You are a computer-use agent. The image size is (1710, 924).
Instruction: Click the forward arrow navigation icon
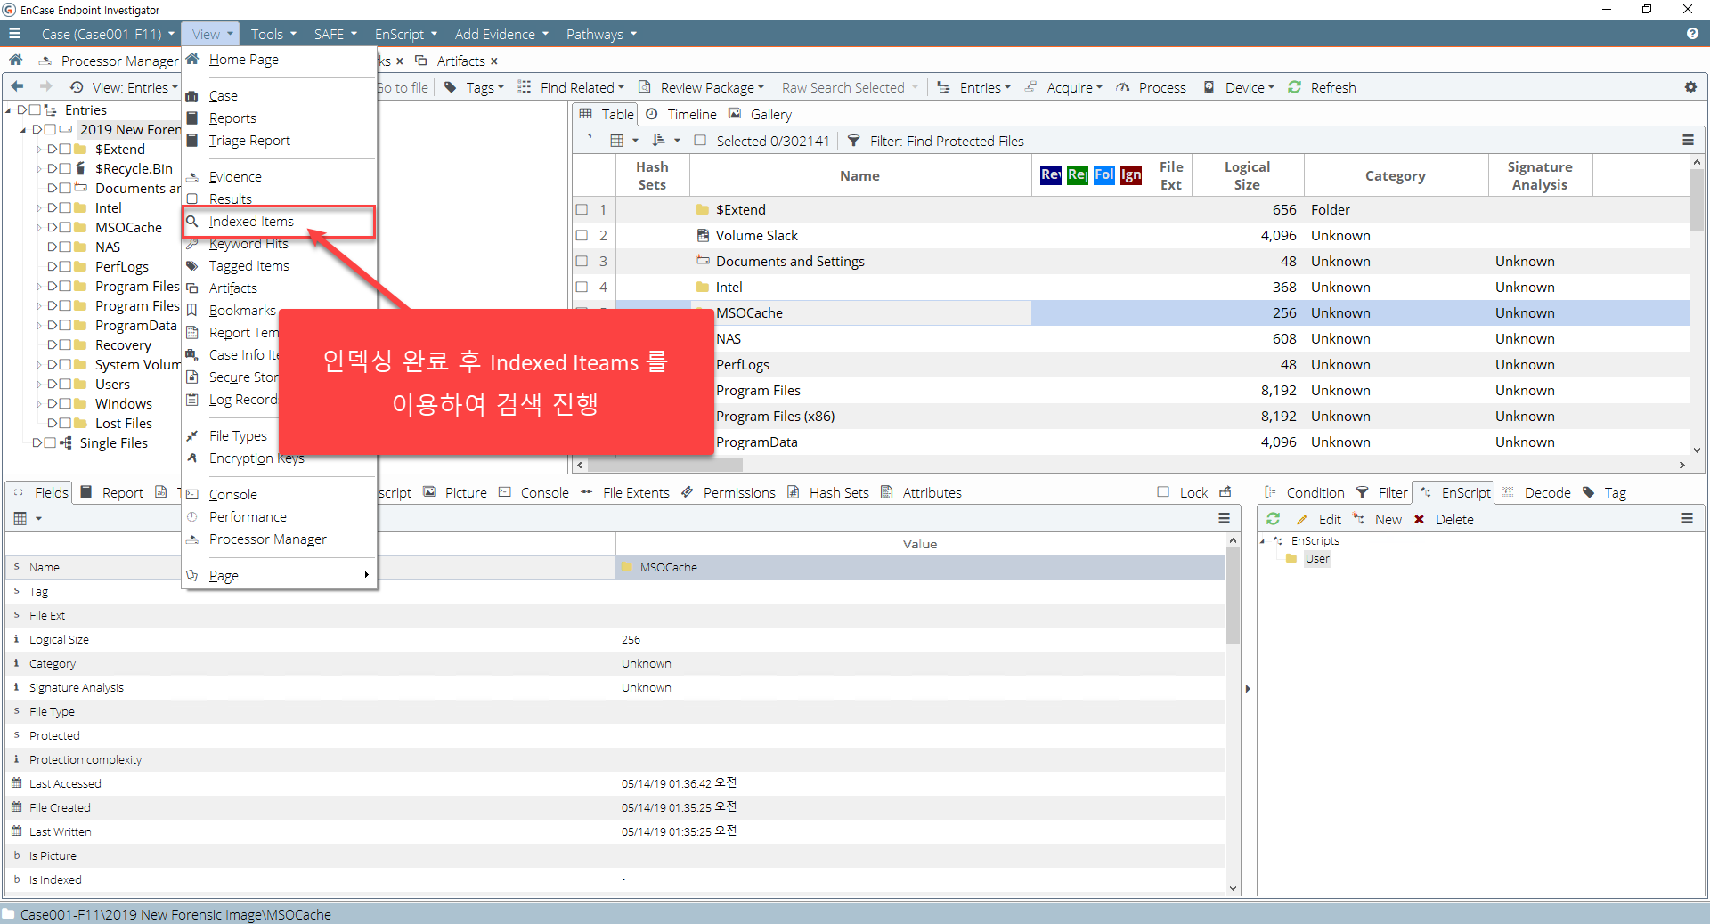(45, 86)
